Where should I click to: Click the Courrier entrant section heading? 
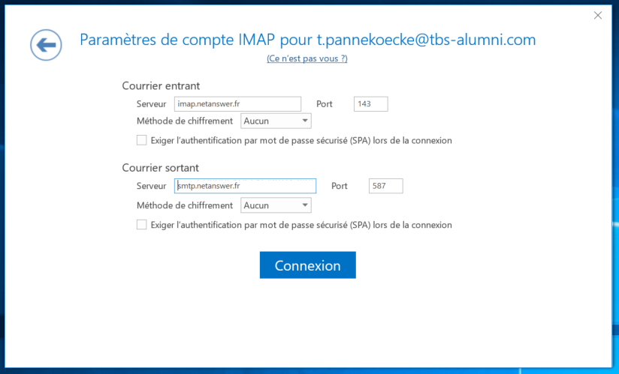pyautogui.click(x=161, y=86)
